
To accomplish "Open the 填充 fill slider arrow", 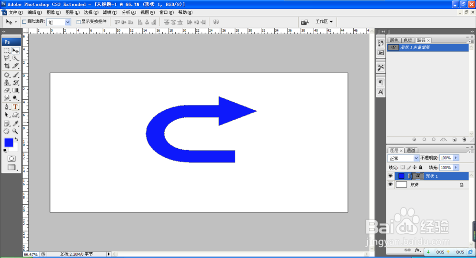I will pos(456,168).
